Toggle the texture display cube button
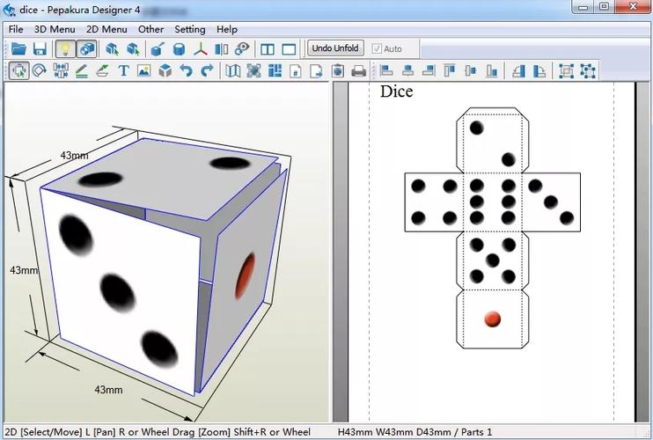 coord(87,49)
